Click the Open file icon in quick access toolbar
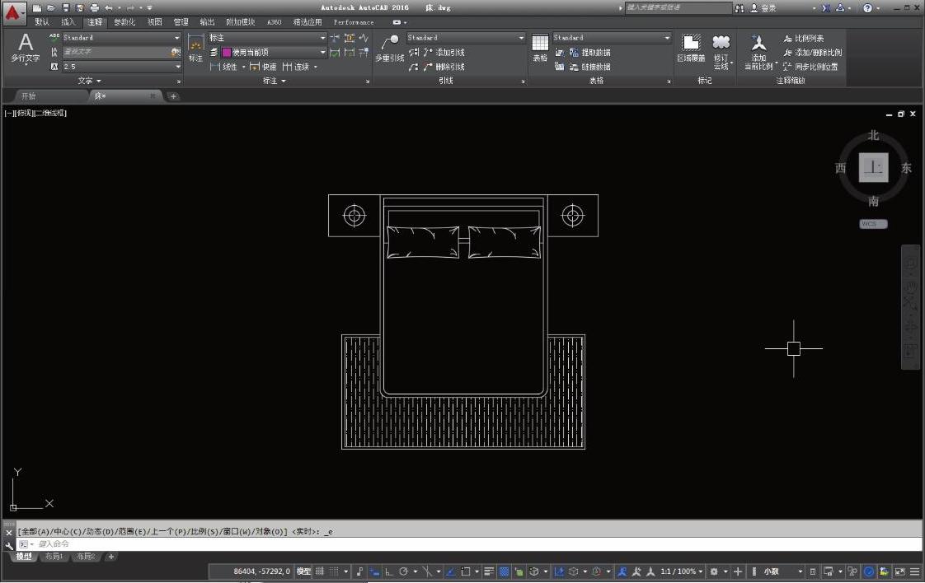The width and height of the screenshot is (925, 583). coord(51,7)
